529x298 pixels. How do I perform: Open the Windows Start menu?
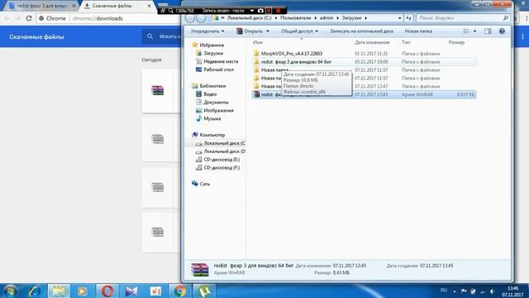[x=11, y=291]
